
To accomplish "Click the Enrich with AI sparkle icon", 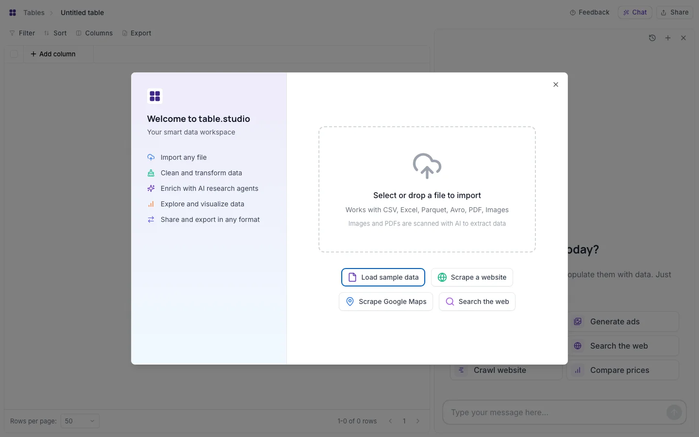I will pyautogui.click(x=151, y=188).
